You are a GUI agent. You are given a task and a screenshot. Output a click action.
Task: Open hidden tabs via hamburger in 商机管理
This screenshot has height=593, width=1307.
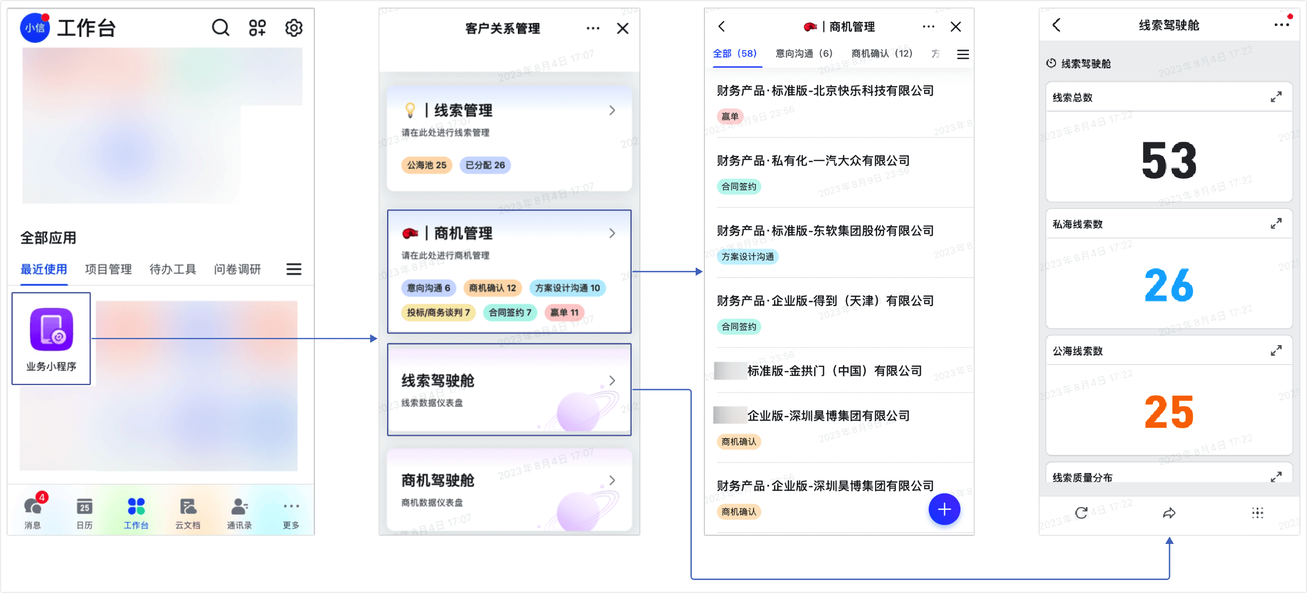[x=962, y=54]
